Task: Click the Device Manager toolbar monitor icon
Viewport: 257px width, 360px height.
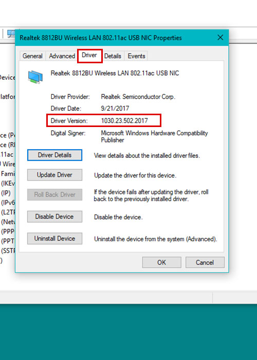Action: [11, 33]
